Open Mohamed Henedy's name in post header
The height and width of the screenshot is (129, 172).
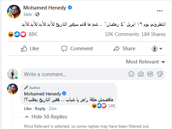tap(45, 8)
